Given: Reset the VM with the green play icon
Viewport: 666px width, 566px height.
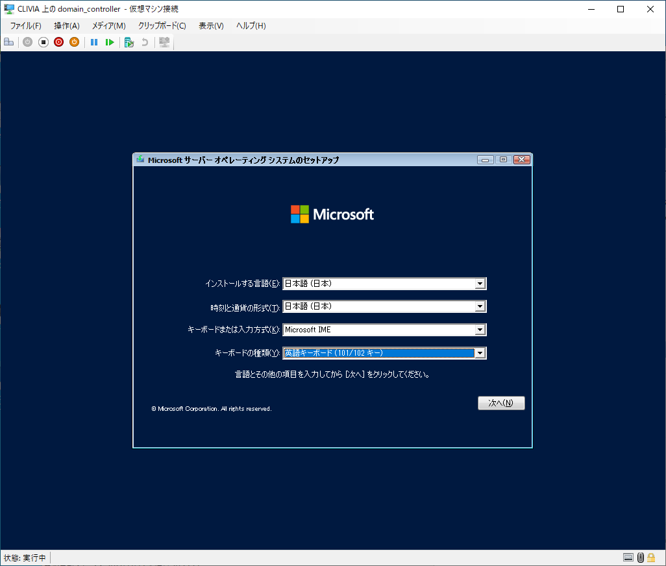Looking at the screenshot, I should [110, 42].
